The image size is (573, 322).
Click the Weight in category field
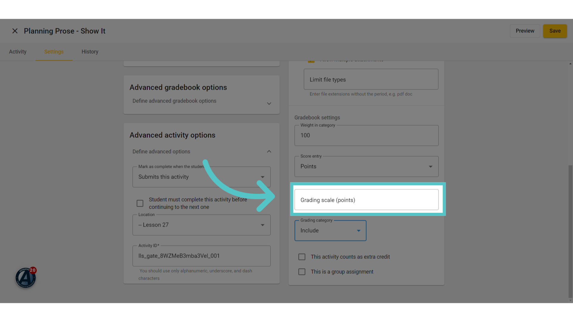[366, 135]
